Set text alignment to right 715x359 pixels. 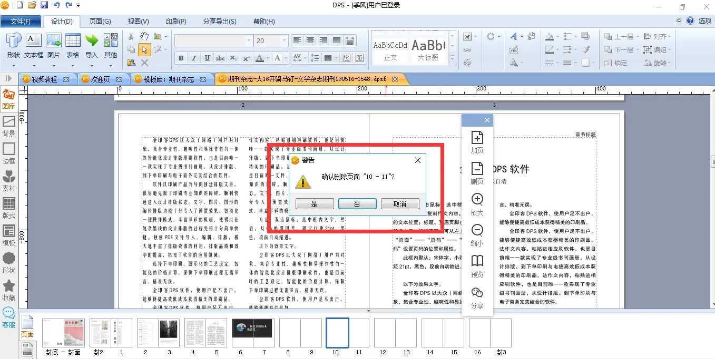[x=324, y=40]
